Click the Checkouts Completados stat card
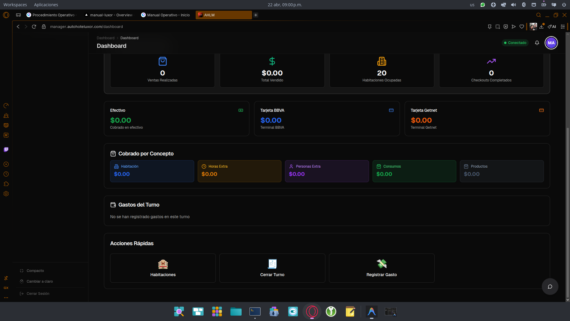The image size is (570, 321). click(x=491, y=71)
